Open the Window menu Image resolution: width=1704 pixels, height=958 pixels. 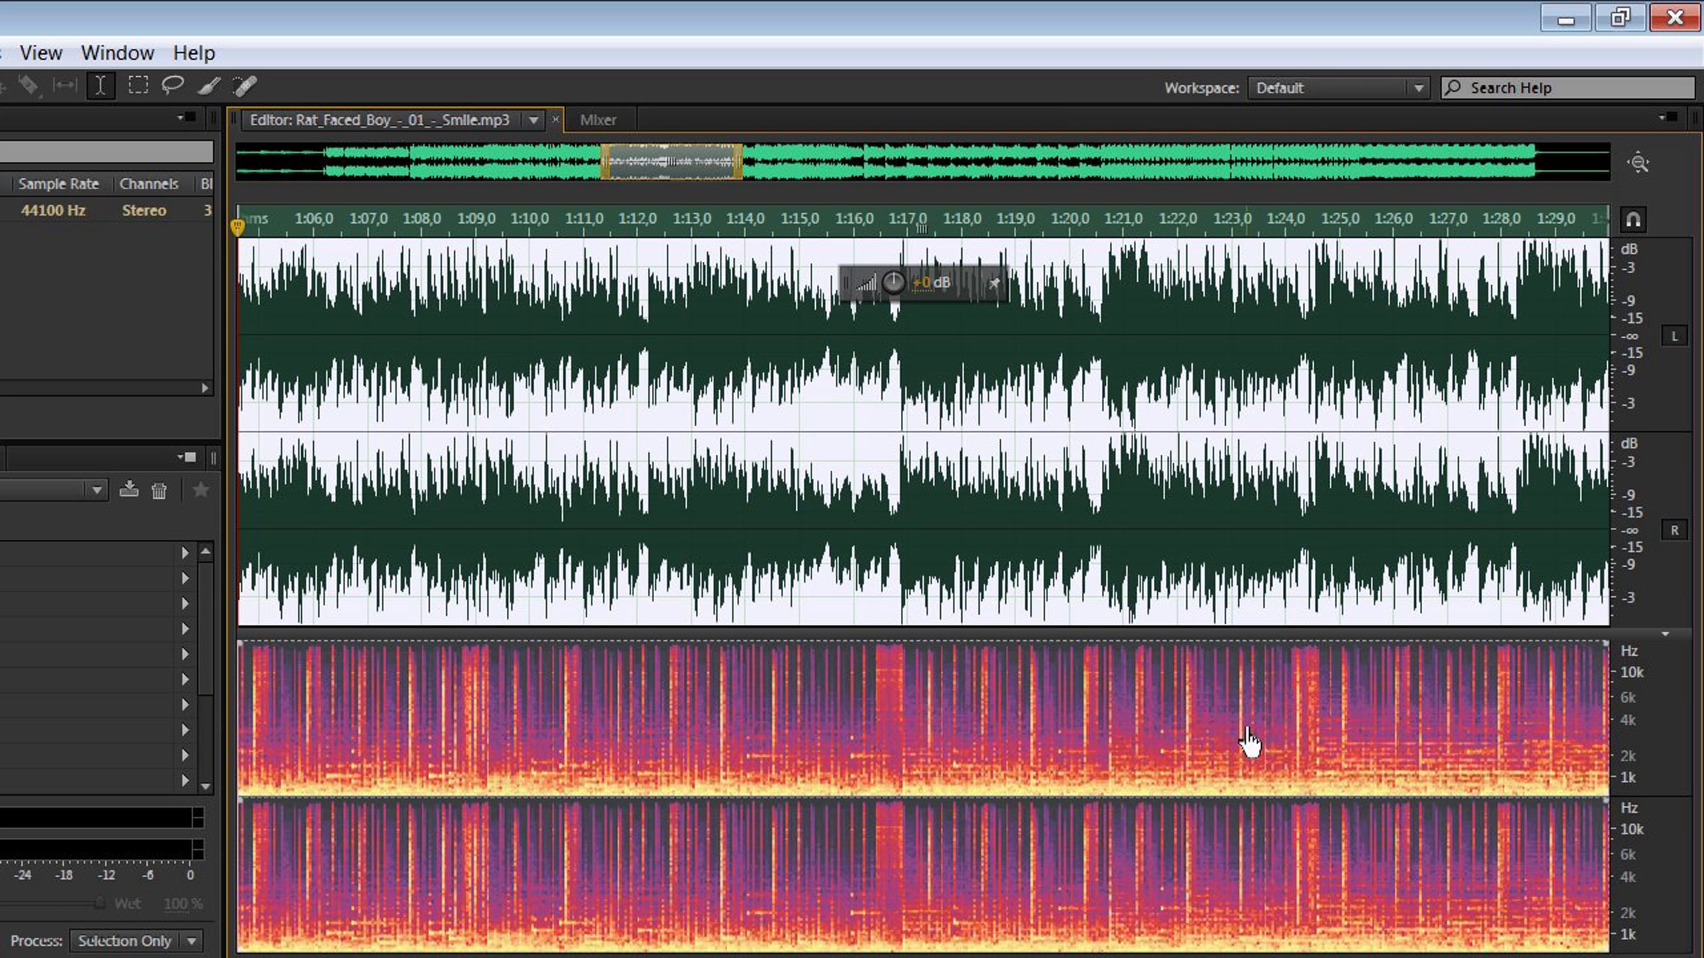point(117,53)
